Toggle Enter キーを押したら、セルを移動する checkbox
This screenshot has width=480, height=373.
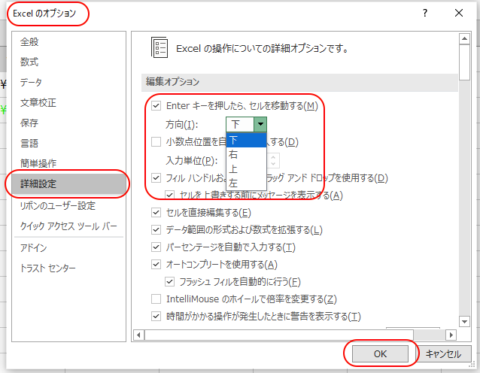point(156,106)
